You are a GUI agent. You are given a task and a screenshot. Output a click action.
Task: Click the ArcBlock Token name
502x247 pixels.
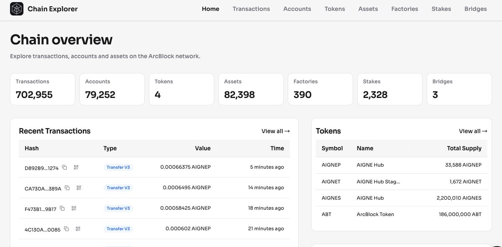[x=375, y=214]
